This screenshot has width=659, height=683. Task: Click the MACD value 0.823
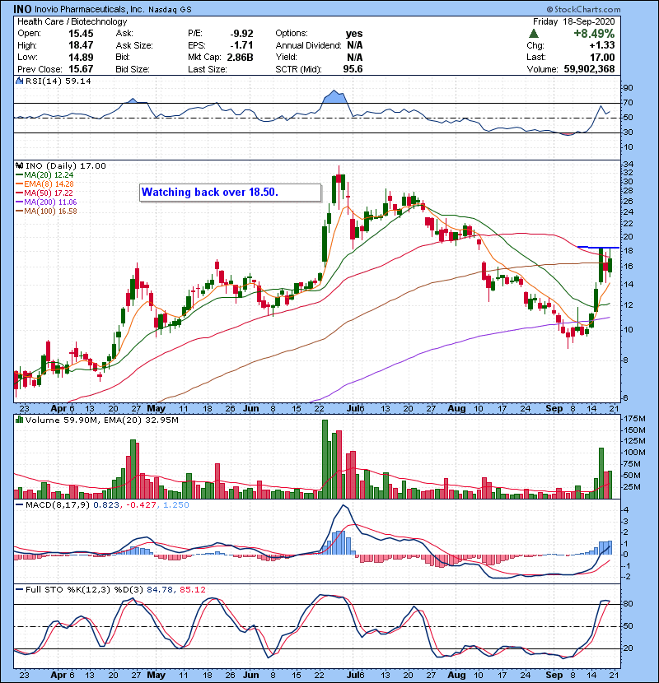[x=106, y=505]
